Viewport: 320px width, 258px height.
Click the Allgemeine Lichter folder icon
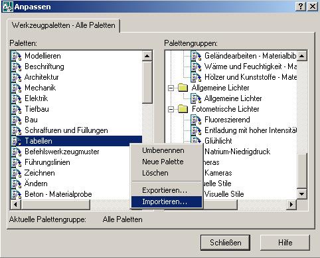coord(183,88)
